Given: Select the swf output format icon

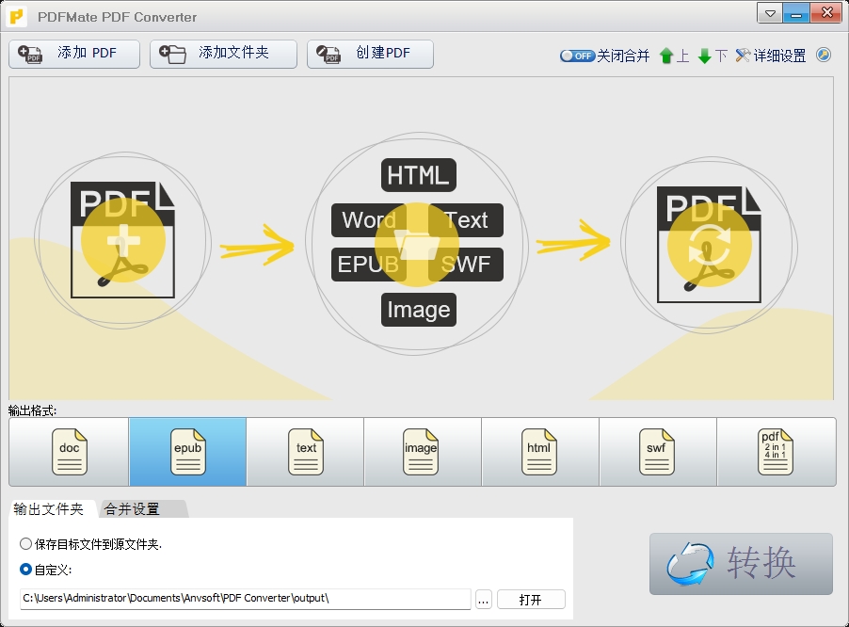Looking at the screenshot, I should [657, 452].
